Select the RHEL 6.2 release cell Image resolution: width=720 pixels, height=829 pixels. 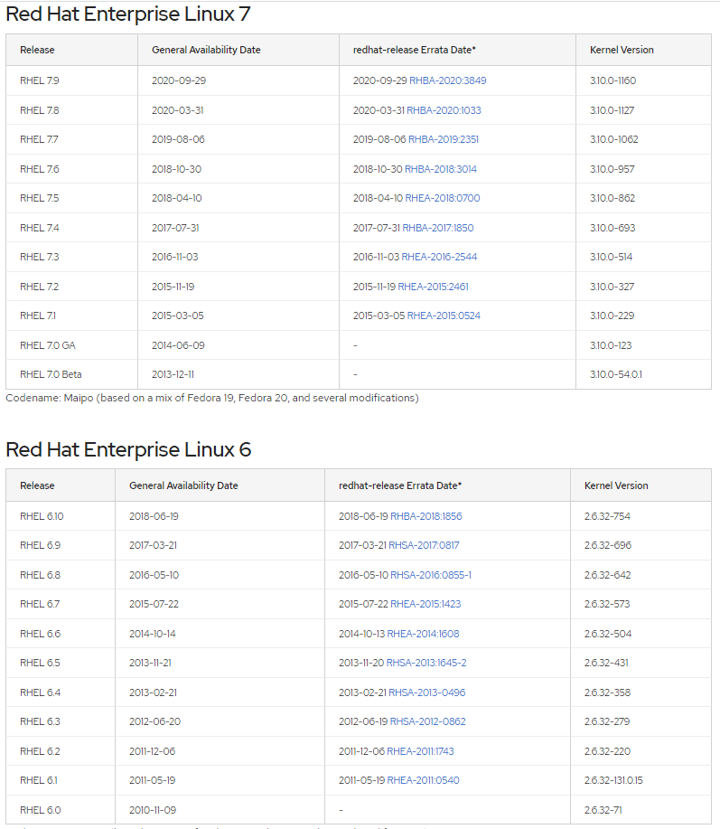(x=61, y=750)
